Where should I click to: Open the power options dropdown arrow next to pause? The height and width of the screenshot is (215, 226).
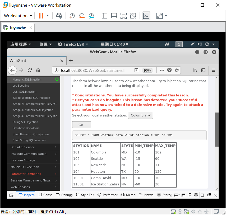[x=47, y=16]
